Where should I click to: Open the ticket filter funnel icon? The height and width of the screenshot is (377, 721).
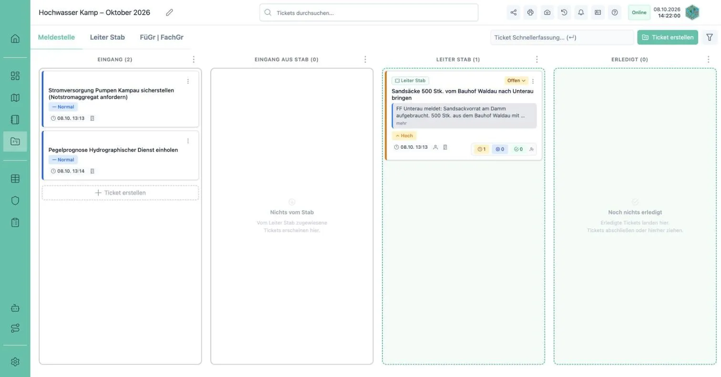click(x=710, y=37)
